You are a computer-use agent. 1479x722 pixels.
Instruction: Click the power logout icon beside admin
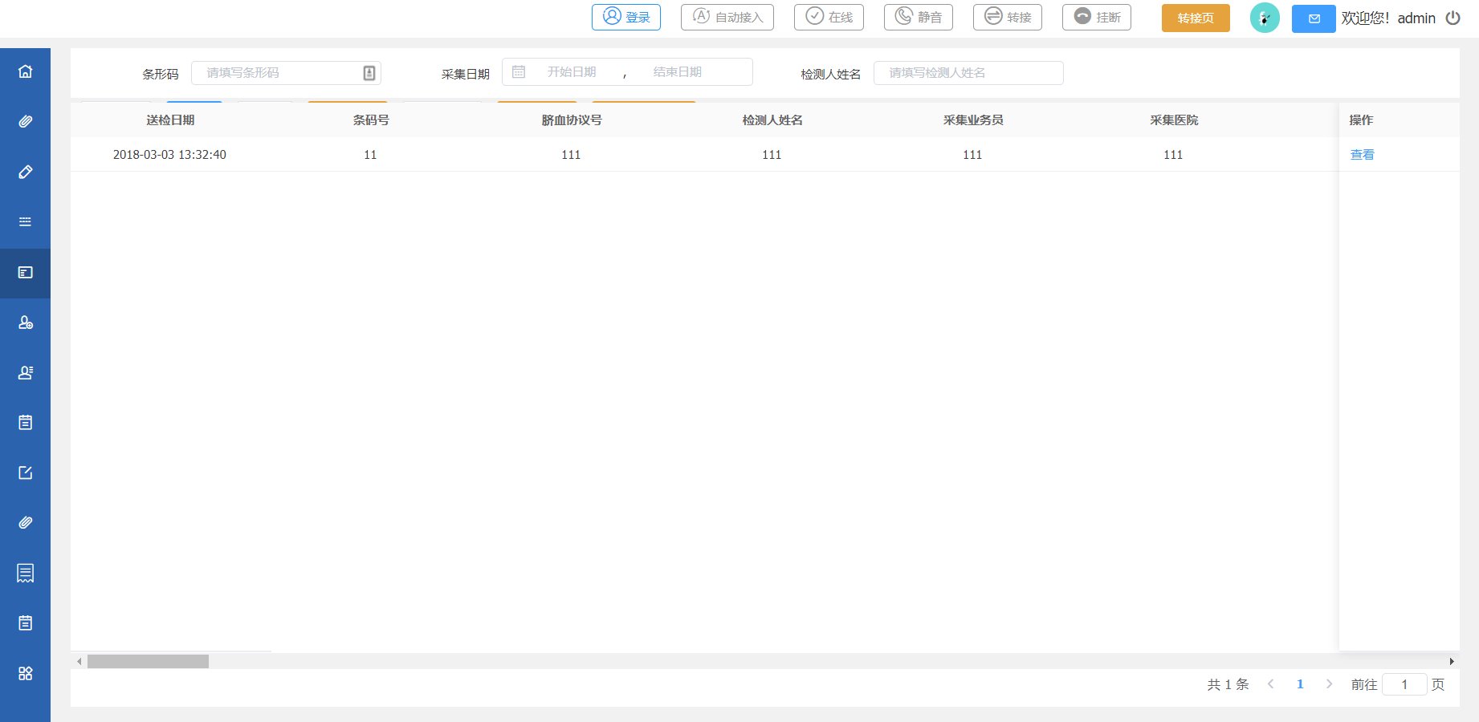(x=1453, y=18)
